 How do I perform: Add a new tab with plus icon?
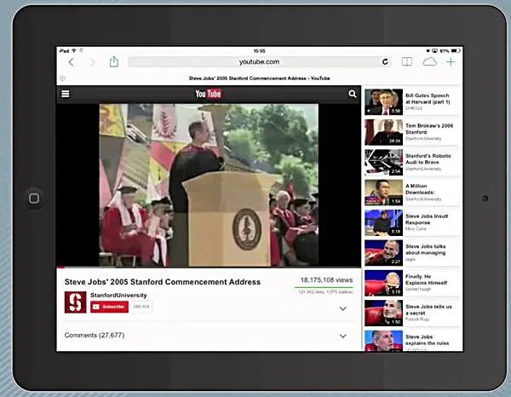tap(451, 61)
